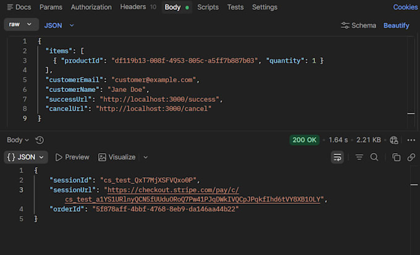Click the customer@example.com value
The height and width of the screenshot is (255, 420).
pos(153,80)
